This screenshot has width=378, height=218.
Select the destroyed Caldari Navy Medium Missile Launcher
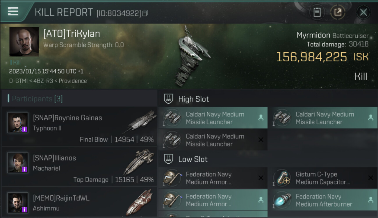pos(213,140)
